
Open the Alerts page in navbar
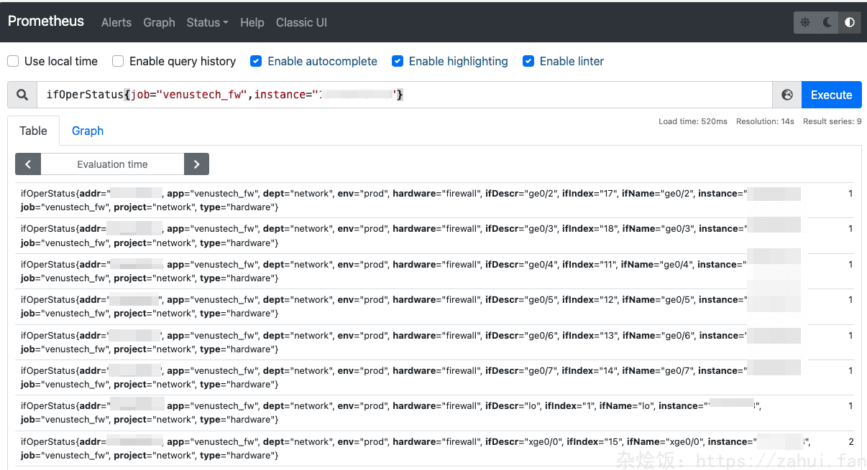coord(116,22)
